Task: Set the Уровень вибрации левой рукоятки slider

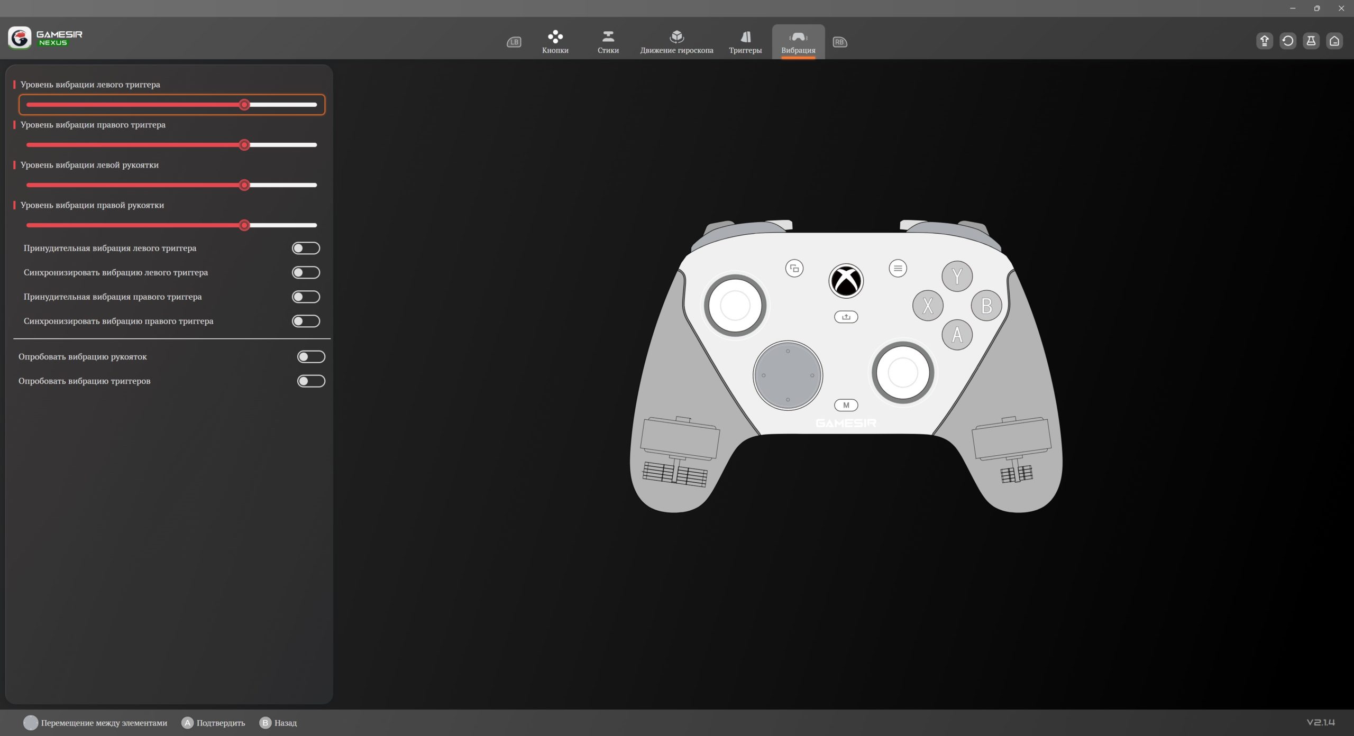Action: (172, 185)
